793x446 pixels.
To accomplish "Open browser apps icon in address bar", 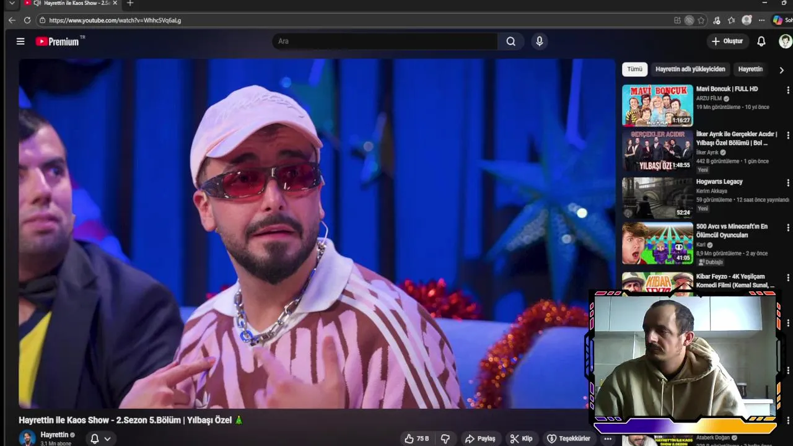I will coord(677,20).
